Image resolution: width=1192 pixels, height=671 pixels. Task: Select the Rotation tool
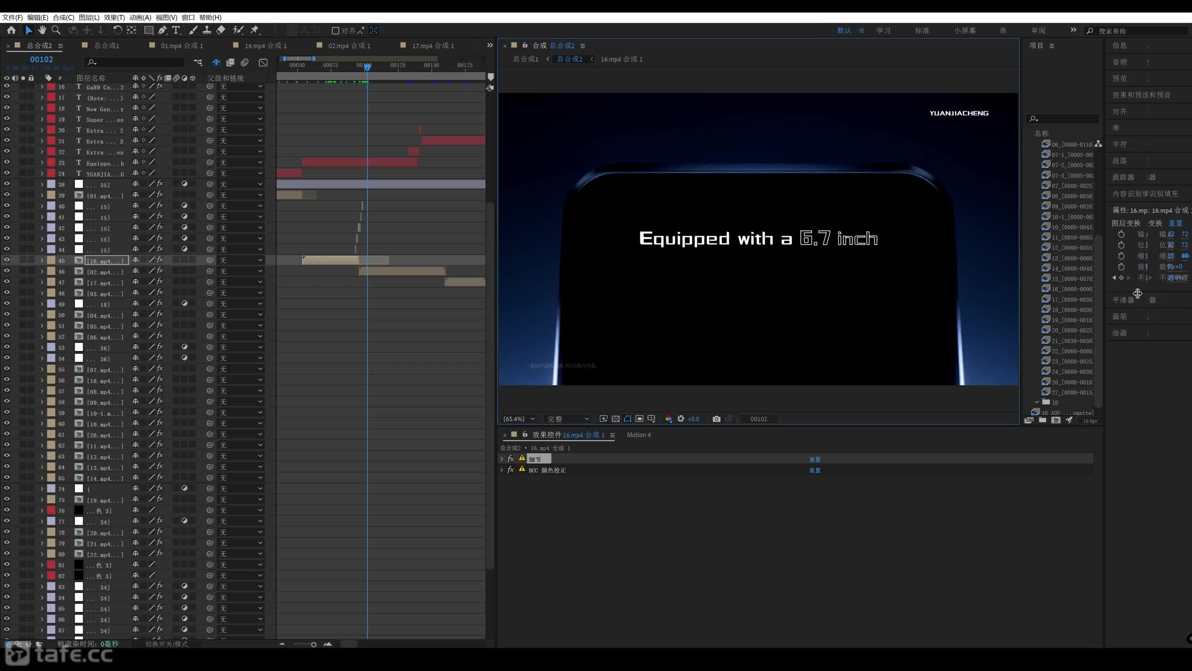[x=117, y=30]
